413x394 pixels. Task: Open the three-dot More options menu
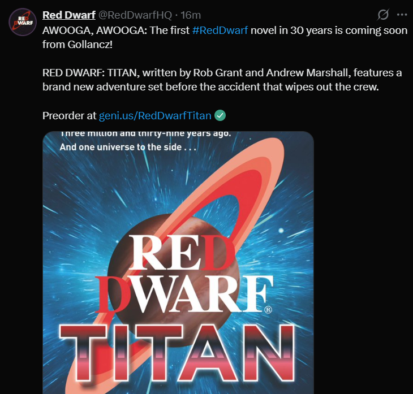point(402,15)
